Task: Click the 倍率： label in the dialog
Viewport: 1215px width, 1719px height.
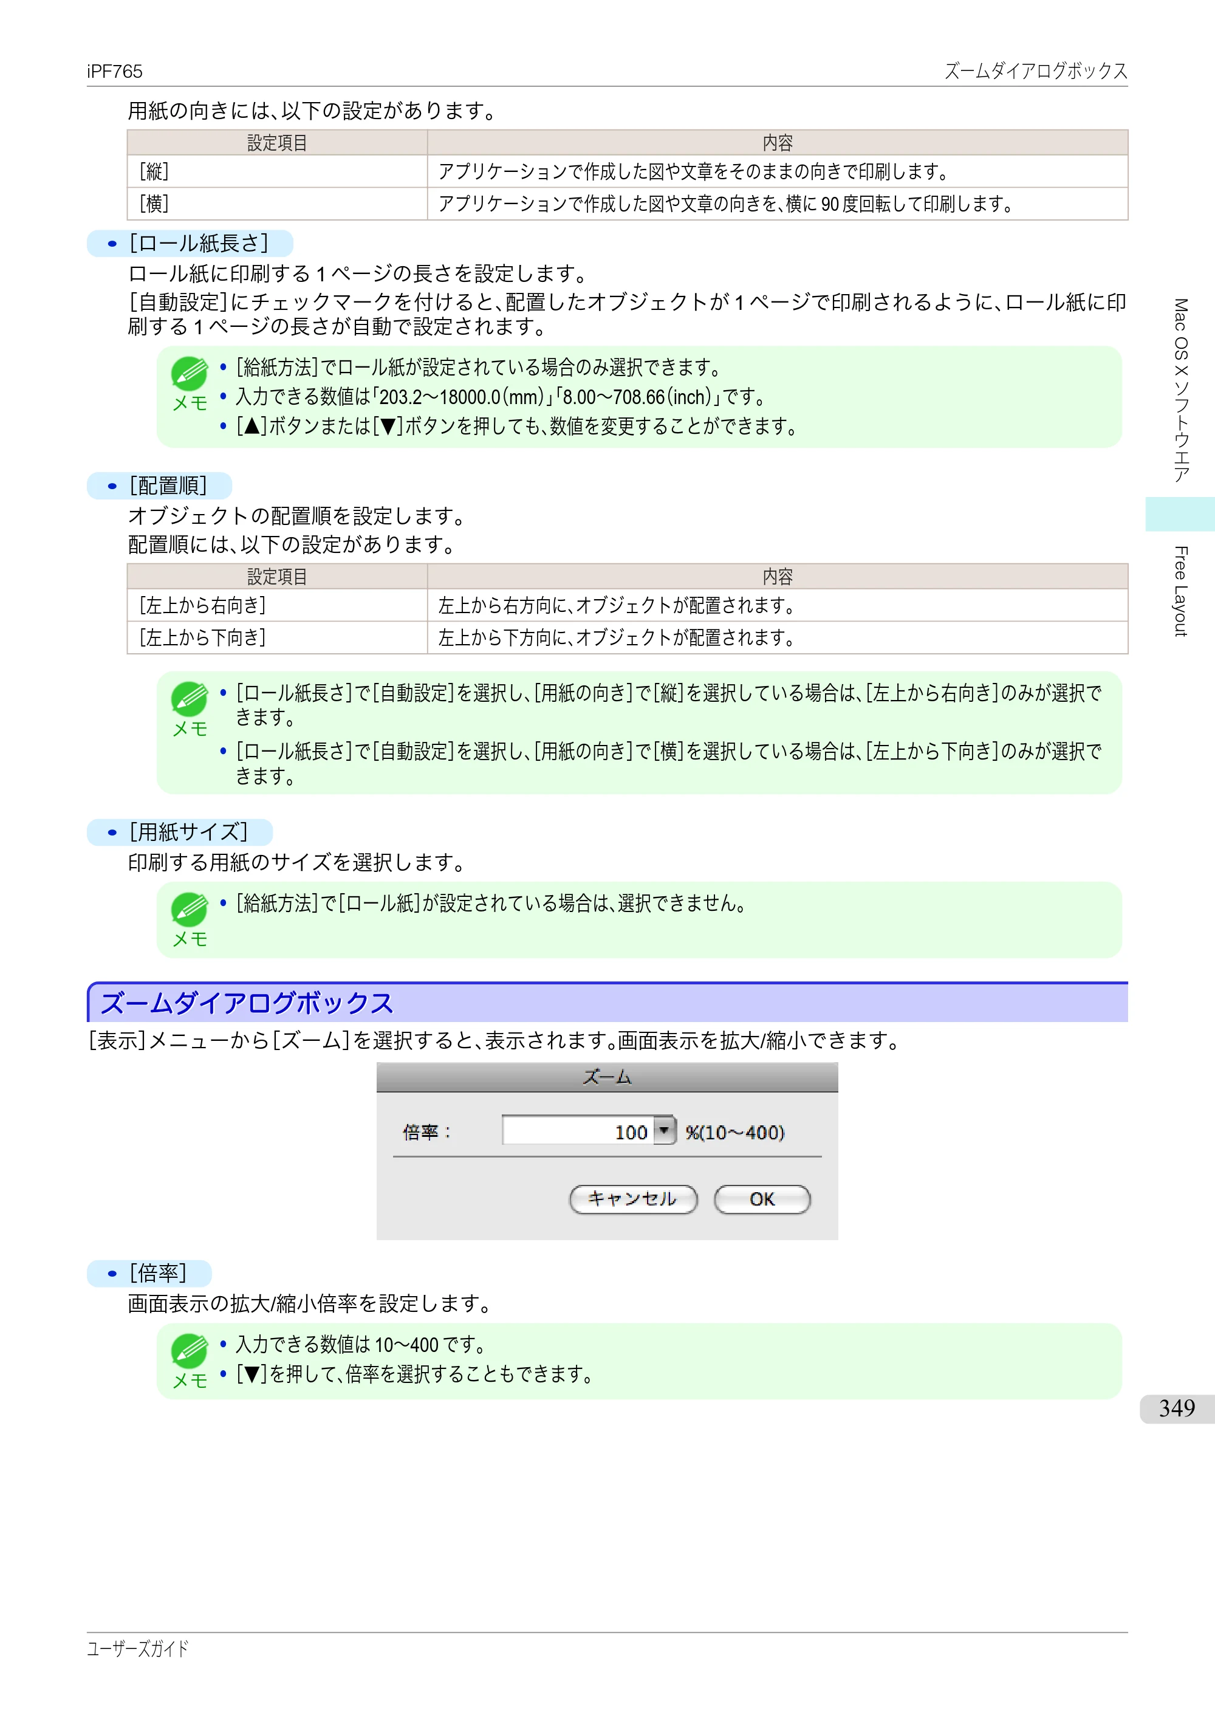Action: (x=426, y=1132)
